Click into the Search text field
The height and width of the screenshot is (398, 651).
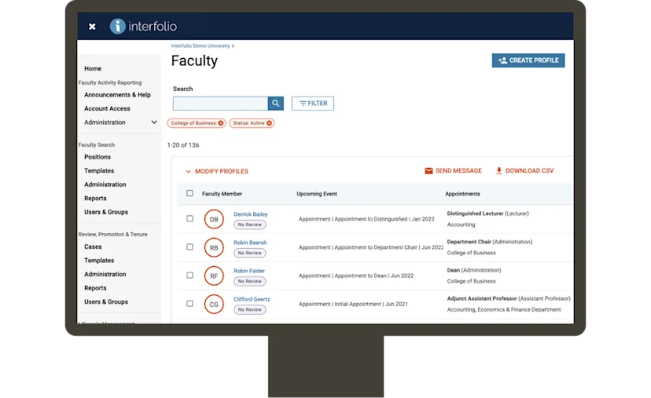(220, 104)
